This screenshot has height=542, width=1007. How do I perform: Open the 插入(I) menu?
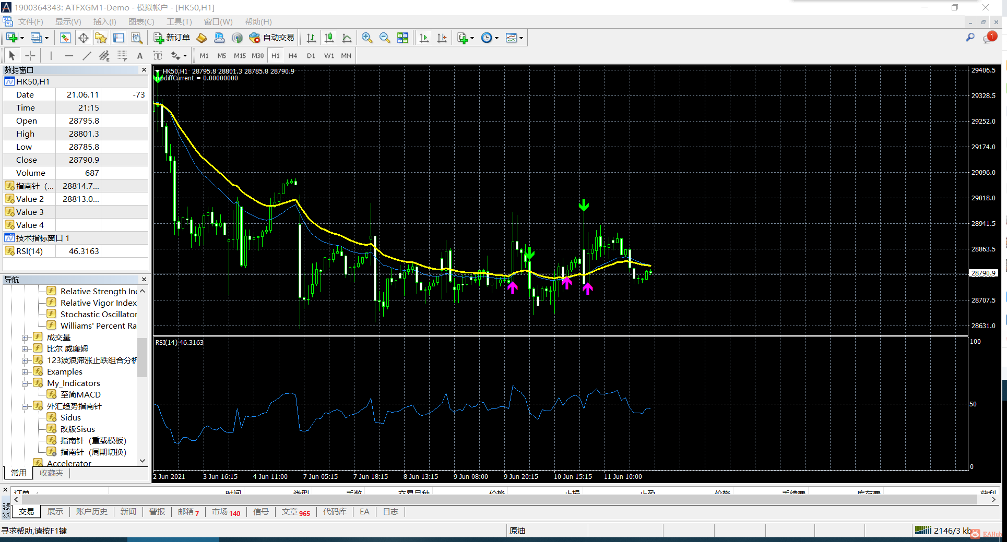coord(104,21)
